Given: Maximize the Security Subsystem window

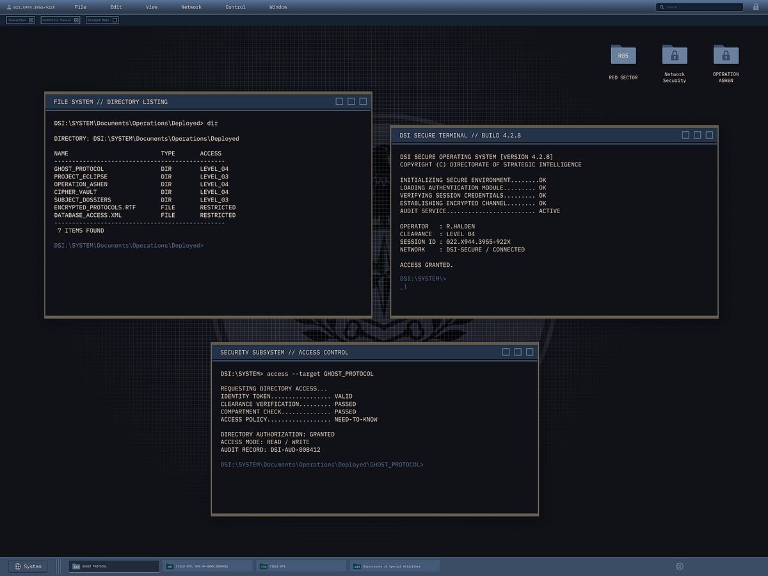Looking at the screenshot, I should [x=518, y=352].
